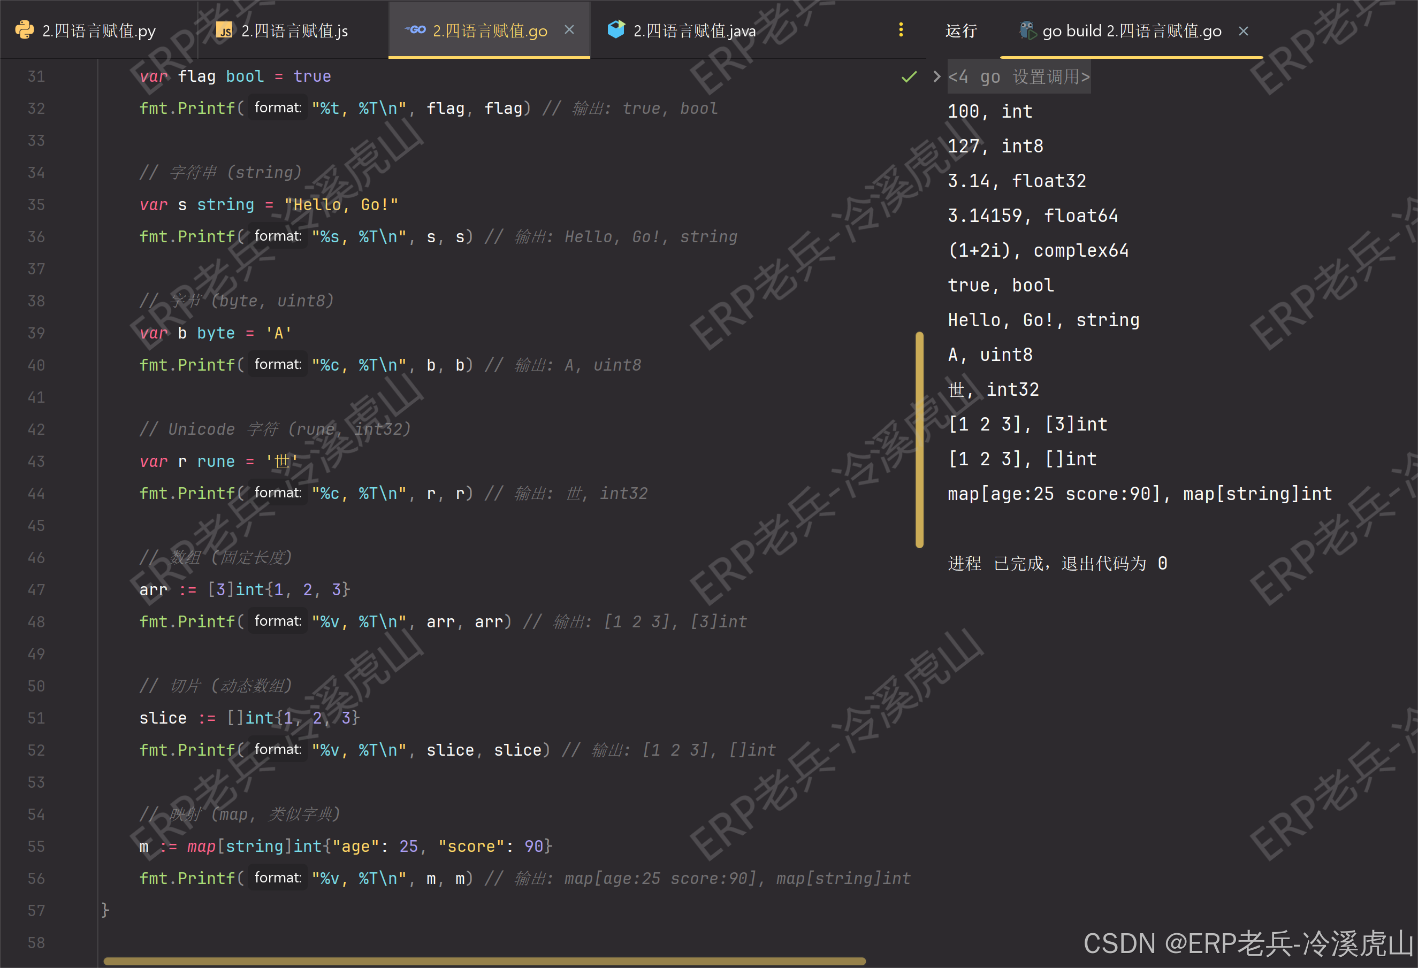
Task: Click the green inspection checkmark icon
Action: (909, 77)
